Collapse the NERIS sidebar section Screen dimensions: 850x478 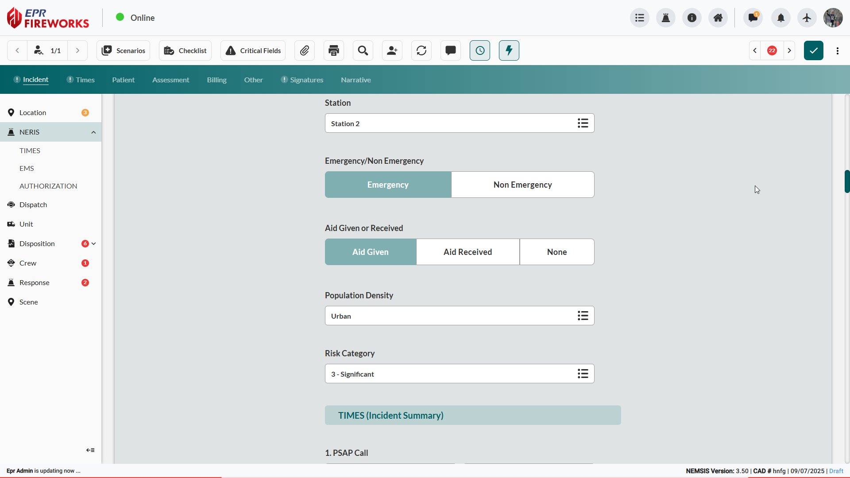coord(93,132)
